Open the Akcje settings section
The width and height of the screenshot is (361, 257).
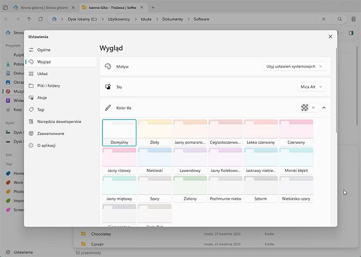coord(61,98)
